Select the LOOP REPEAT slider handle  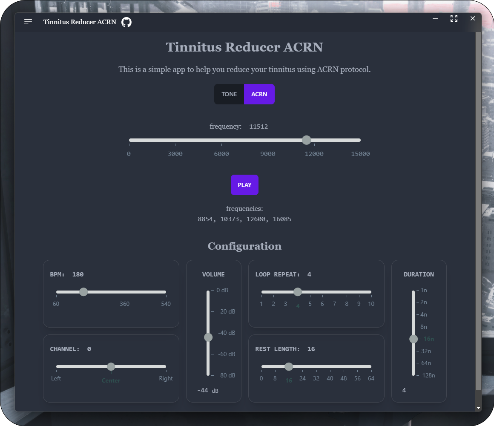[298, 292]
